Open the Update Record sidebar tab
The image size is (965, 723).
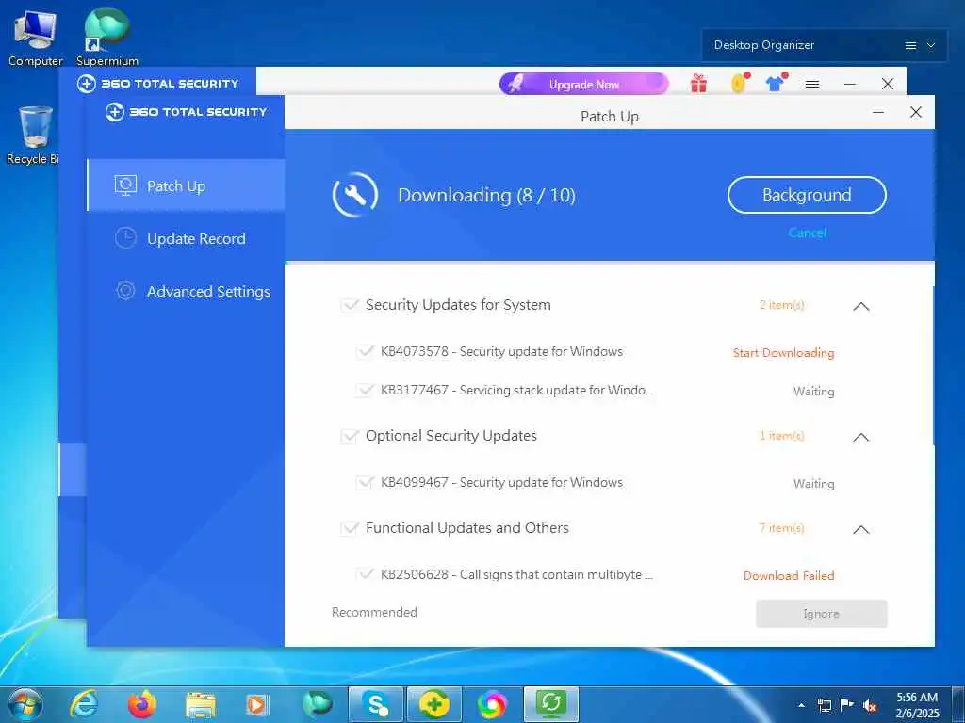point(186,238)
